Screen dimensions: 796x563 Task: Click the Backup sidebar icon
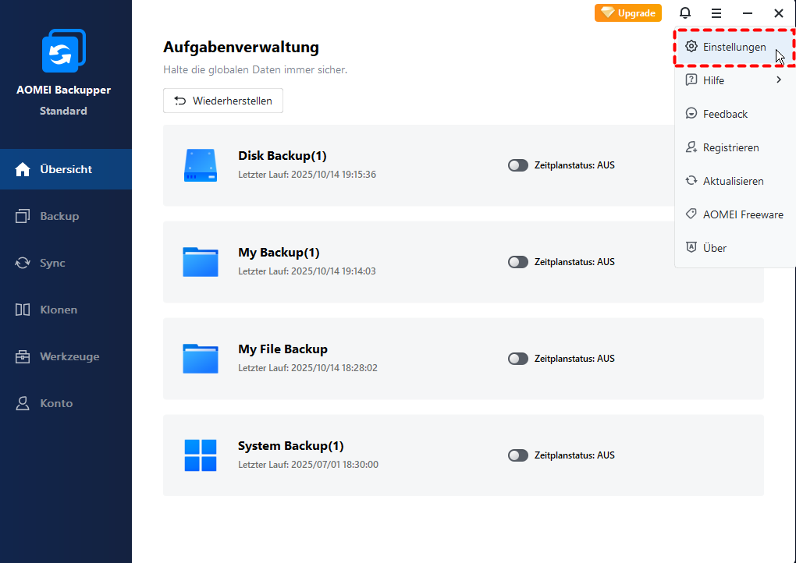tap(23, 216)
